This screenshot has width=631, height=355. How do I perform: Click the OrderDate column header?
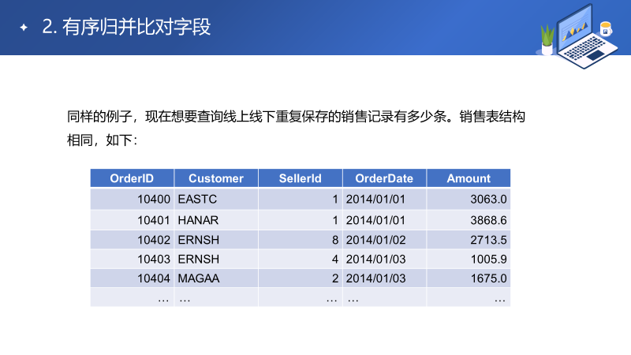click(x=384, y=178)
